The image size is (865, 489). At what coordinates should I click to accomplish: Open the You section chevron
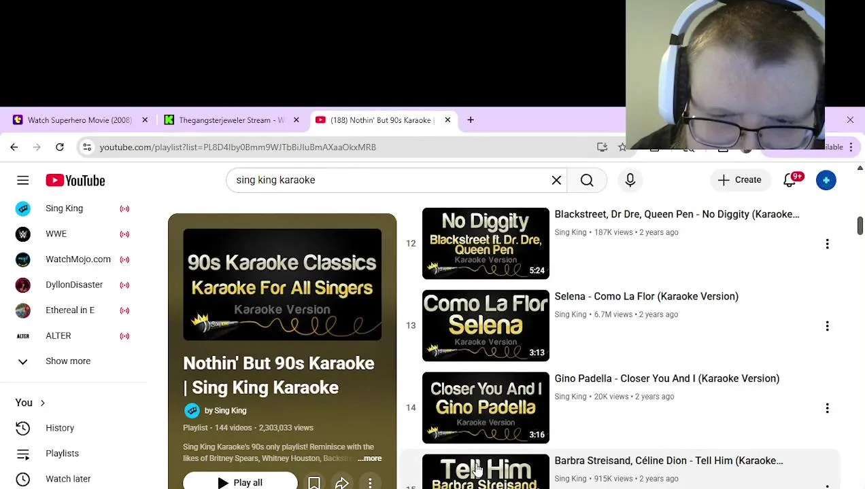pos(42,403)
